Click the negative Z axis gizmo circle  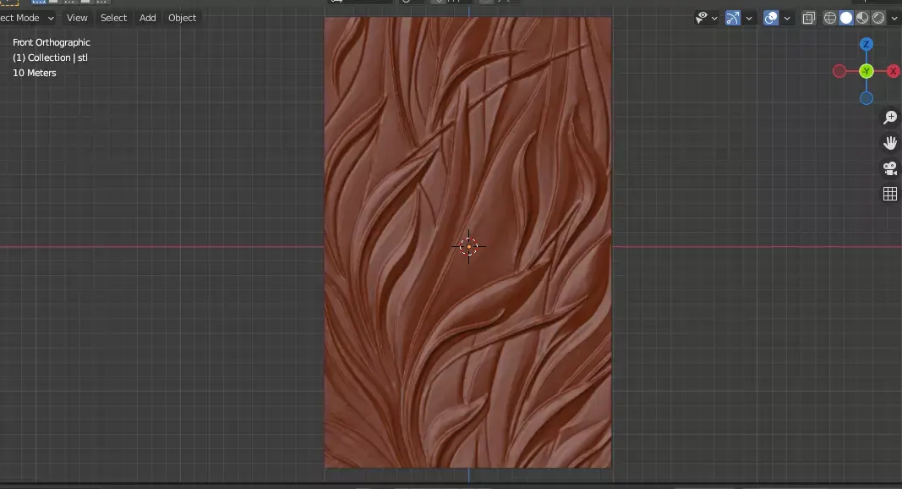point(866,98)
